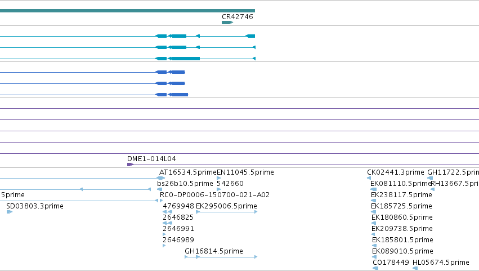Click the EK089010.5prime arrow glyph
Viewport: 479px width, 271px height.
pos(374,257)
